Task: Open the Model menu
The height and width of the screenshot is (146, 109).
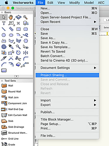Action: [89, 3]
